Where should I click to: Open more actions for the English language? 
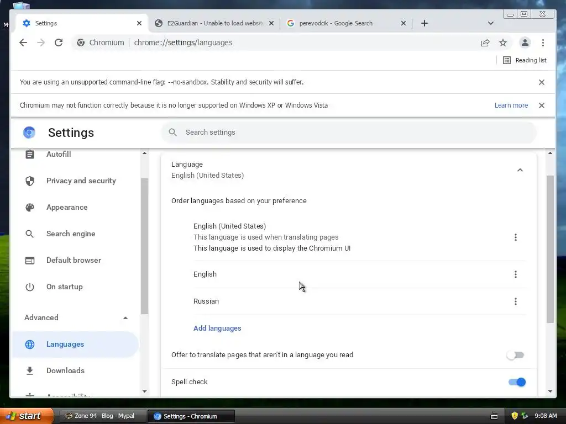pyautogui.click(x=516, y=274)
